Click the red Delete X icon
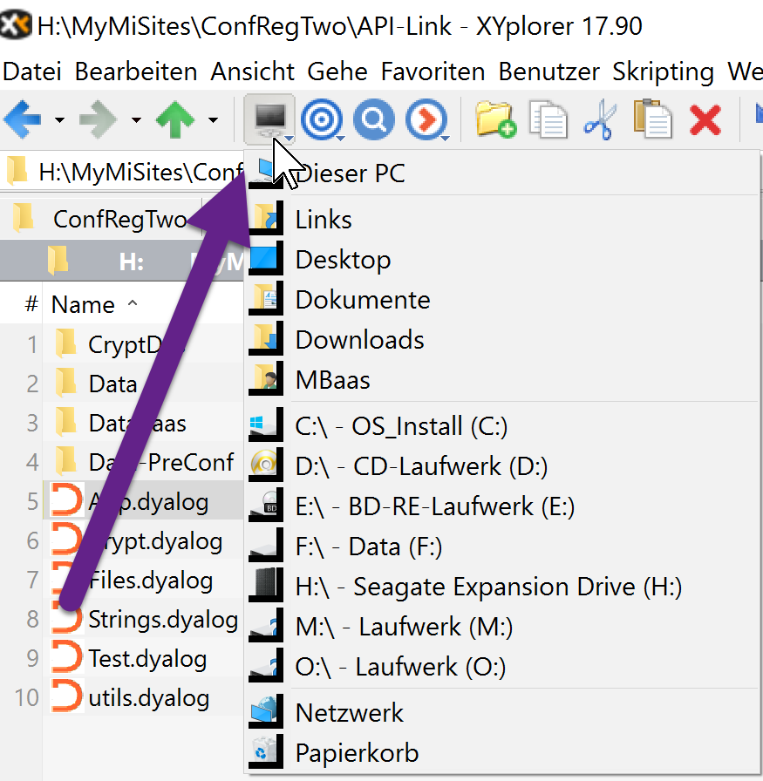Viewport: 763px width, 781px height. click(705, 119)
